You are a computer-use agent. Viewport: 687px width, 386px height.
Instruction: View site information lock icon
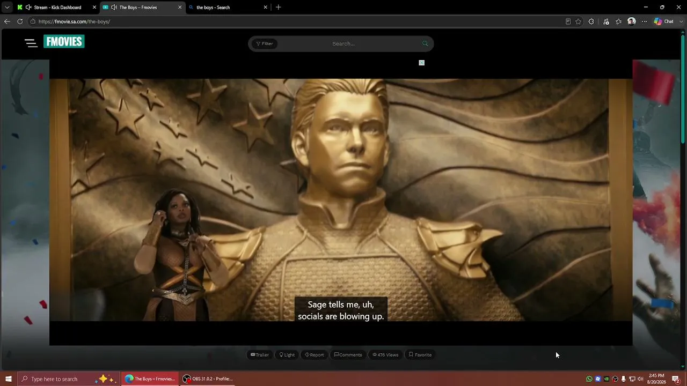tap(33, 21)
